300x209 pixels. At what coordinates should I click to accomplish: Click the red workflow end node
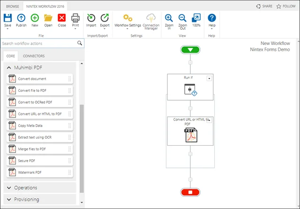coord(190,192)
